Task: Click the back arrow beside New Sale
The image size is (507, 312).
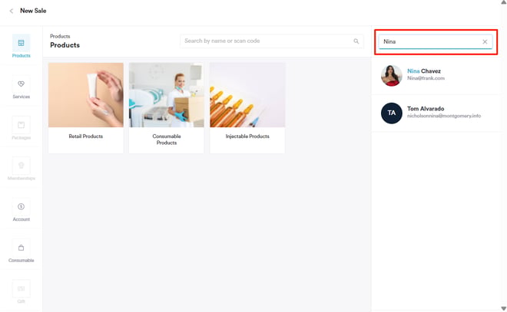Action: [11, 11]
